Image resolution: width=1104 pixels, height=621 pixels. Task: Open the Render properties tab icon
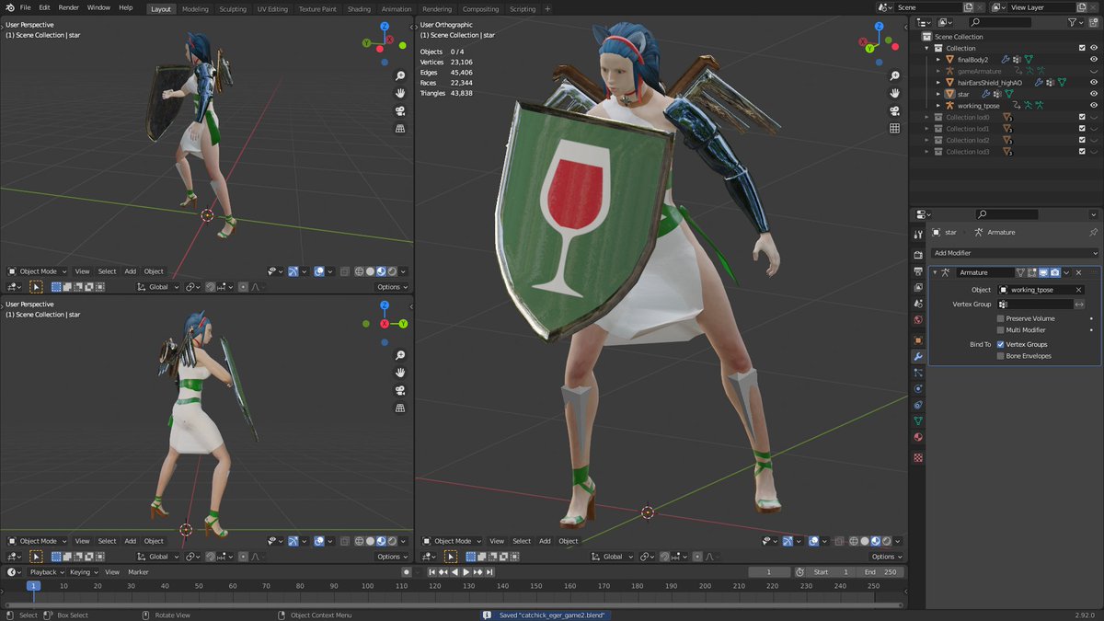pos(918,255)
